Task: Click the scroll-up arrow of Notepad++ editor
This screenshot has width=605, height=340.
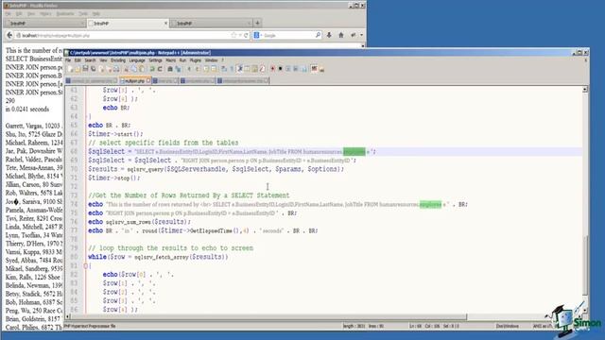Action: coord(585,89)
